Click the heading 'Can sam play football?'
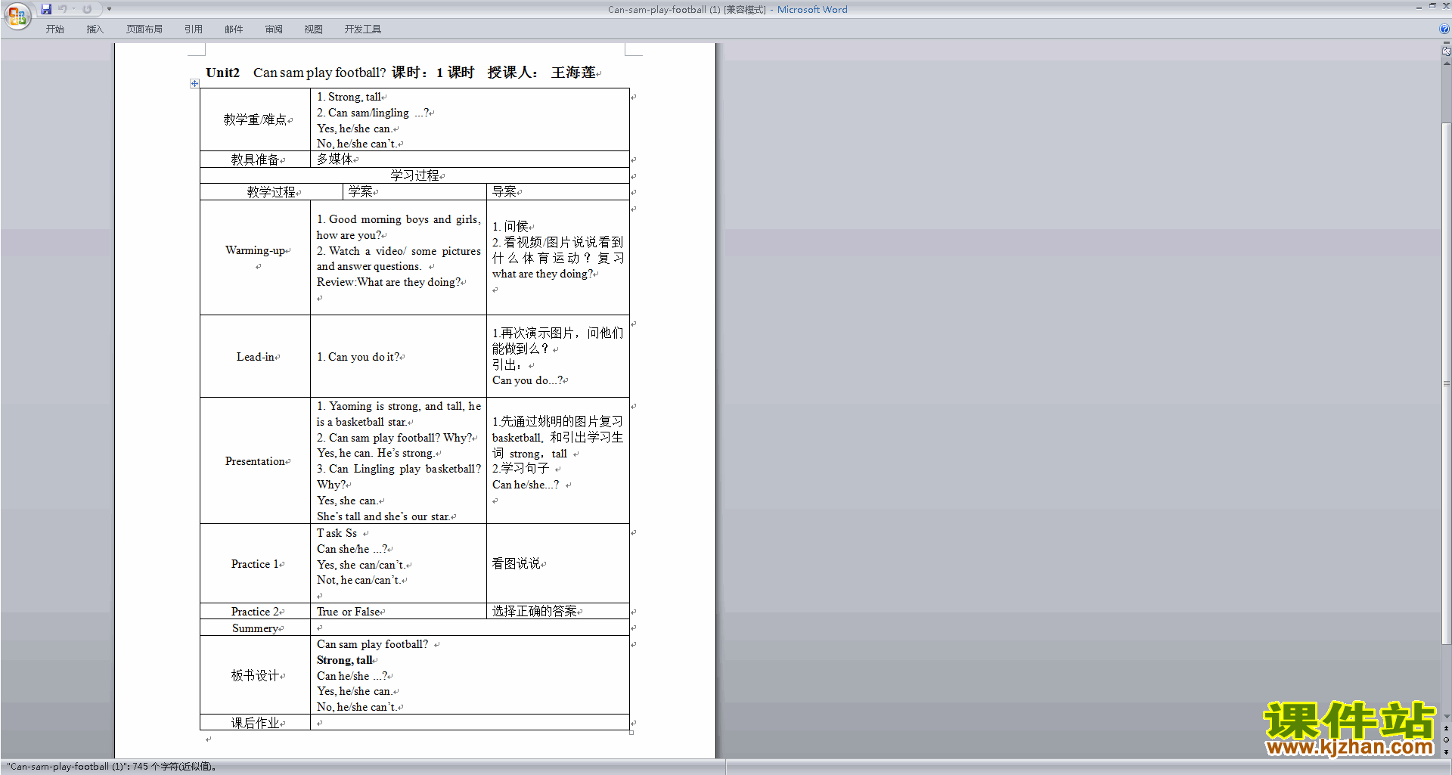The width and height of the screenshot is (1452, 775). coord(319,73)
